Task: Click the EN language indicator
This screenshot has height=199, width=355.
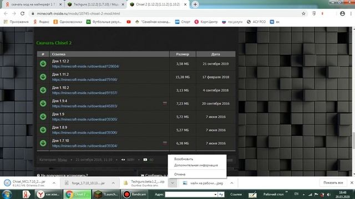Action: (296, 194)
